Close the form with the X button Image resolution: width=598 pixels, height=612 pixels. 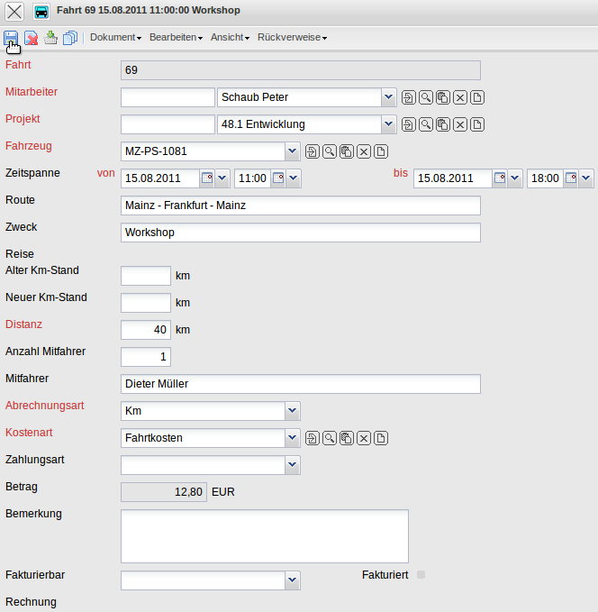(15, 12)
